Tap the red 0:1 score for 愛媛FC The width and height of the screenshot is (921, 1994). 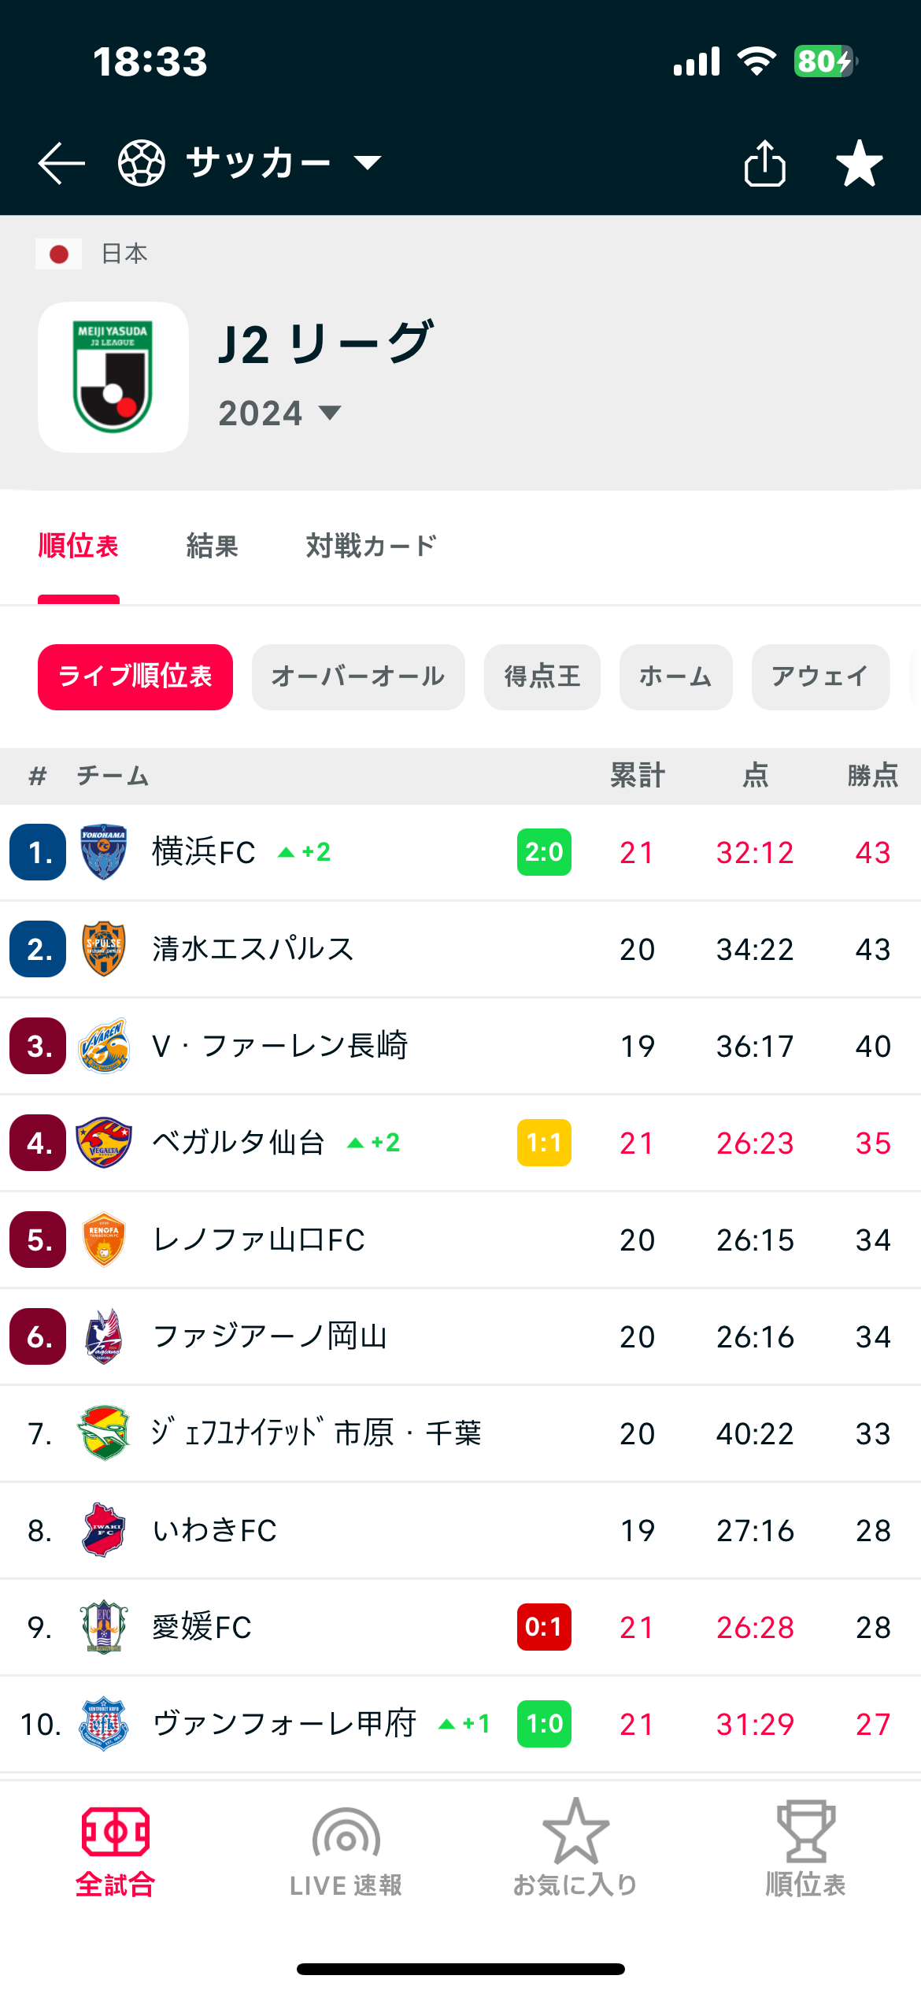544,1627
